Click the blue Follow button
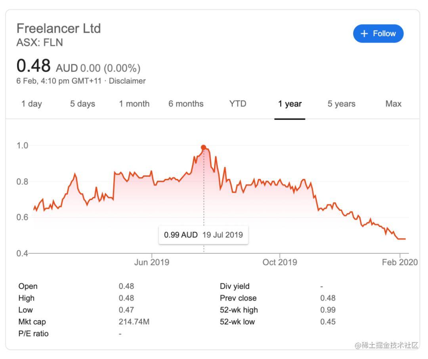The image size is (428, 359). point(378,34)
